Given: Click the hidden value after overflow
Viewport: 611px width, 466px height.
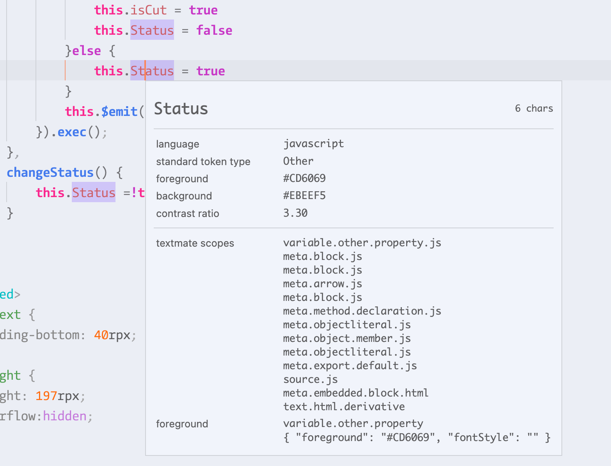Looking at the screenshot, I should tap(65, 416).
